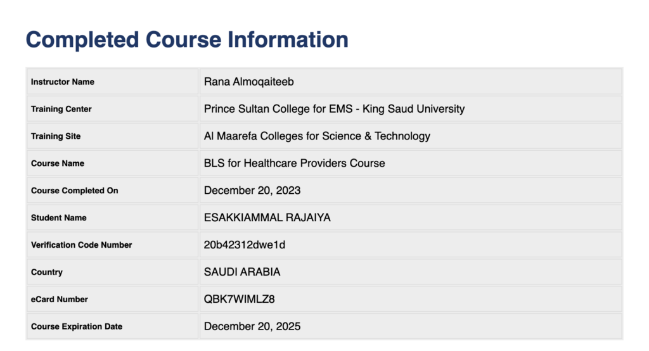The image size is (649, 351).
Task: Click the Training Site label cell
Action: coord(56,136)
